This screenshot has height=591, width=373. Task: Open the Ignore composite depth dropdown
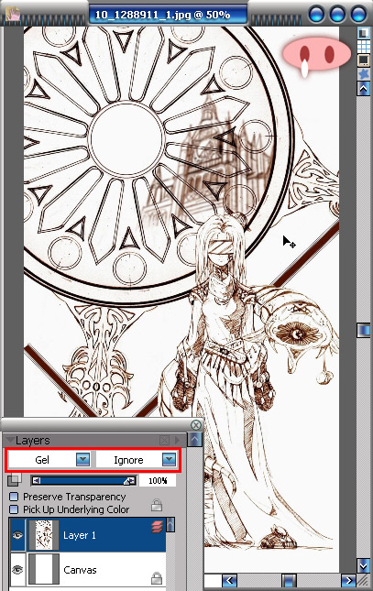point(169,459)
